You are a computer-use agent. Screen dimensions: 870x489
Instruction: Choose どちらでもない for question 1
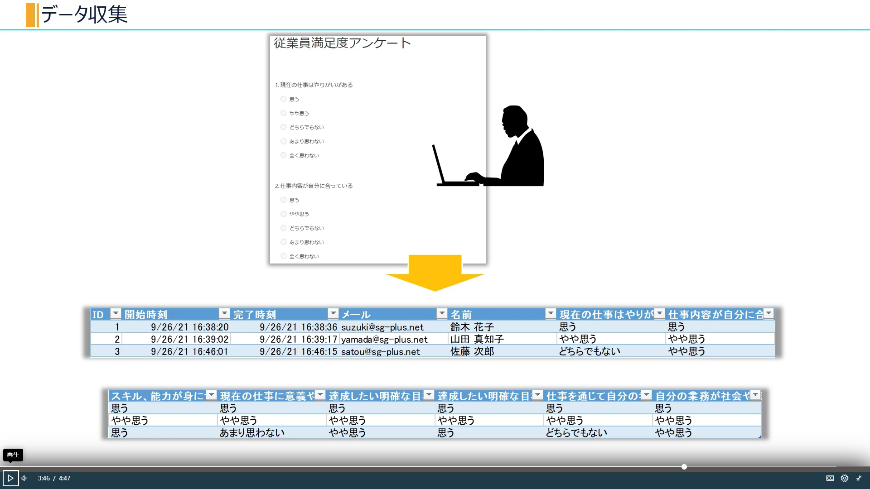283,127
